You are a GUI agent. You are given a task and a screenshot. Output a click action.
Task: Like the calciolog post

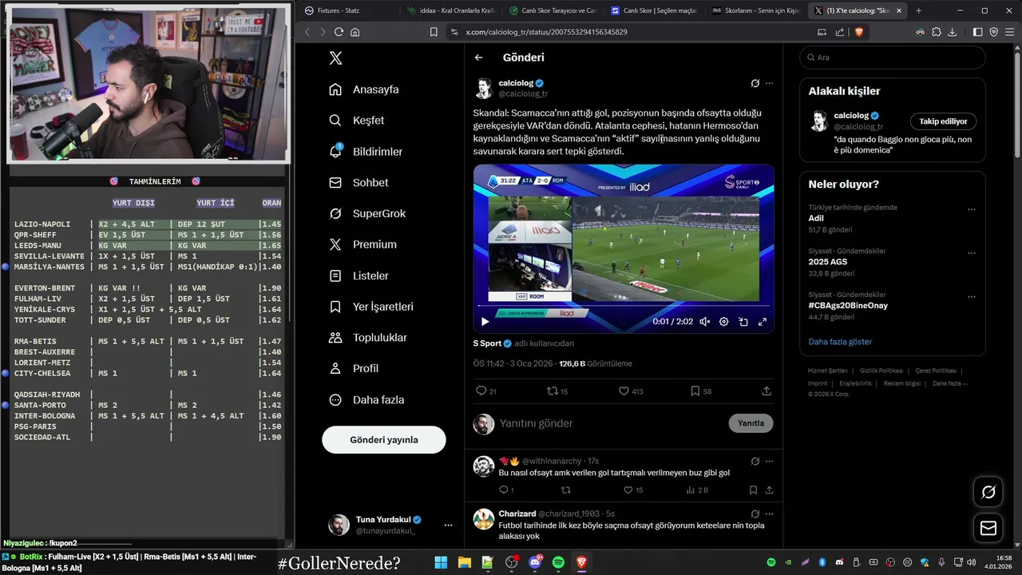pos(631,391)
